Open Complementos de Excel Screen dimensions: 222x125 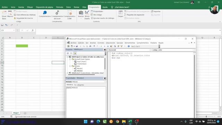(x=57, y=15)
